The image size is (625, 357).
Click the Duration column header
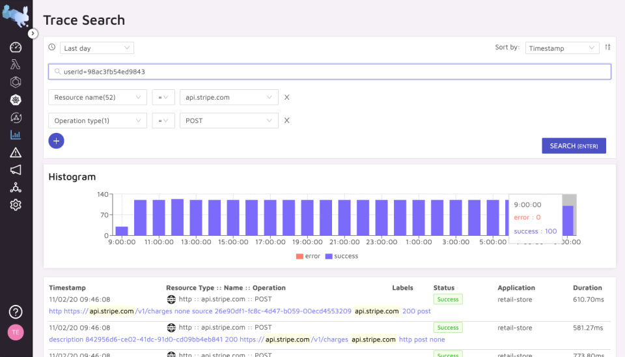coord(587,287)
